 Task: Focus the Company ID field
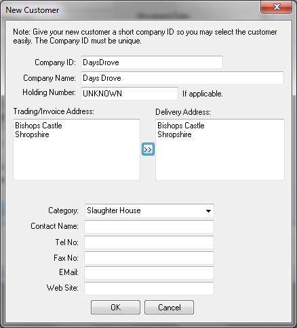pyautogui.click(x=152, y=62)
